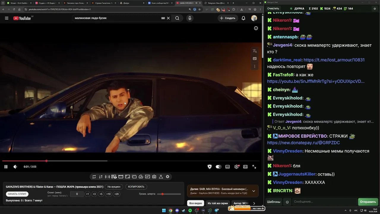Click the flask icon in the extension toolbar
The height and width of the screenshot is (214, 380).
pos(161,177)
